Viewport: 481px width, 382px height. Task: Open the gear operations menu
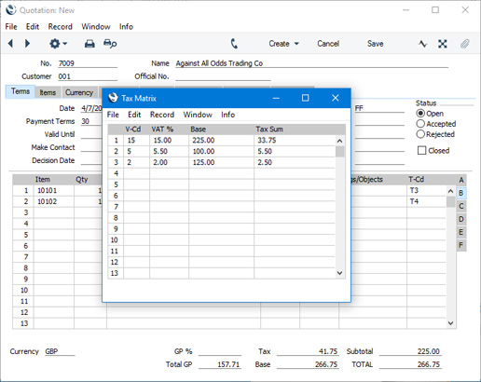[58, 44]
